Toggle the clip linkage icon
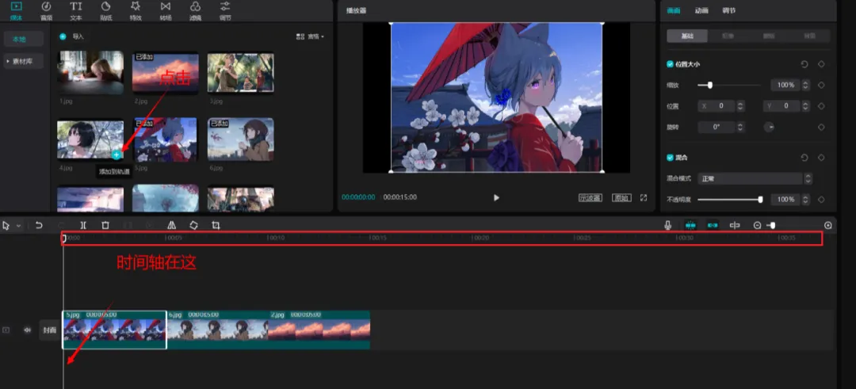856x389 pixels. tap(713, 225)
